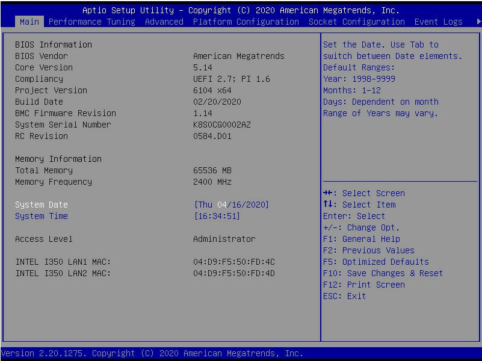Click the Core Version value 5.14
482x361 pixels.
[203, 67]
